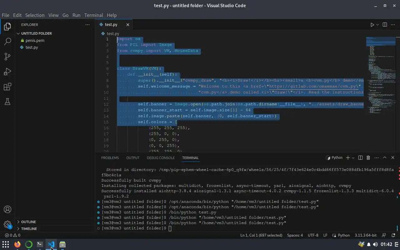Select the TERMINAL panel tab
400x250 pixels.
190,158
